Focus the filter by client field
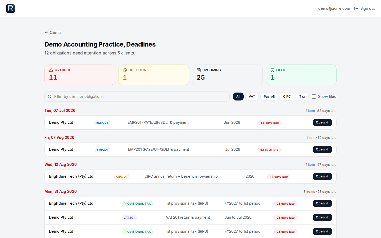This screenshot has height=238, width=381. click(x=137, y=97)
